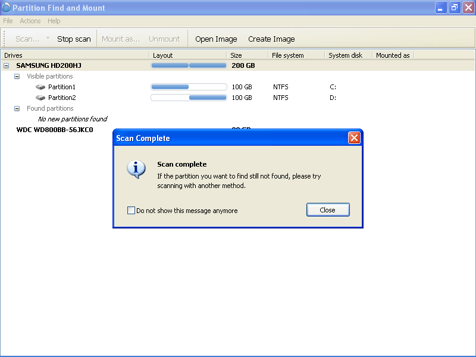Collapse the Visible partitions node

17,76
